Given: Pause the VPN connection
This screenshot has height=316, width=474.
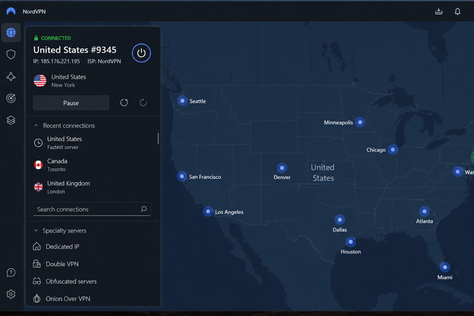Looking at the screenshot, I should point(71,103).
